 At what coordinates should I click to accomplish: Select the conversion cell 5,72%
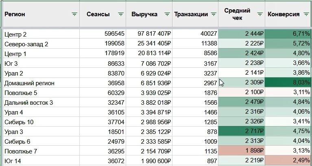pyautogui.click(x=288, y=44)
